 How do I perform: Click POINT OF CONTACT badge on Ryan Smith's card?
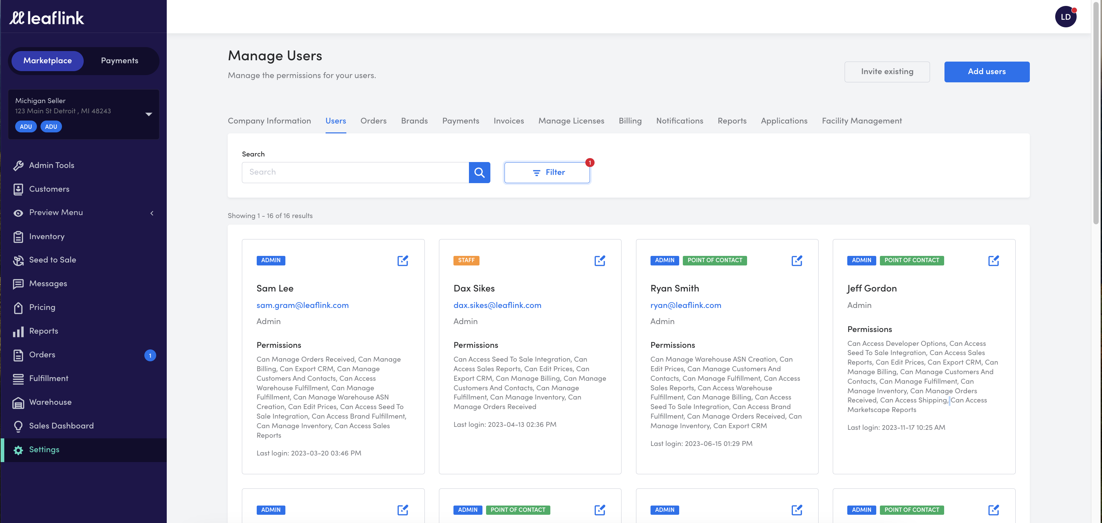click(x=714, y=261)
